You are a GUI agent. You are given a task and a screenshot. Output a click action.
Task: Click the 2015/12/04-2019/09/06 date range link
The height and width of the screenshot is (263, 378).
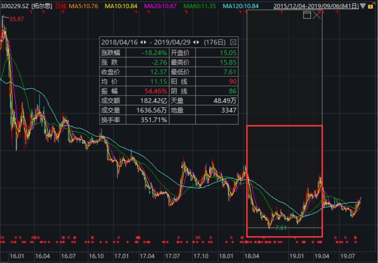[x=316, y=6]
